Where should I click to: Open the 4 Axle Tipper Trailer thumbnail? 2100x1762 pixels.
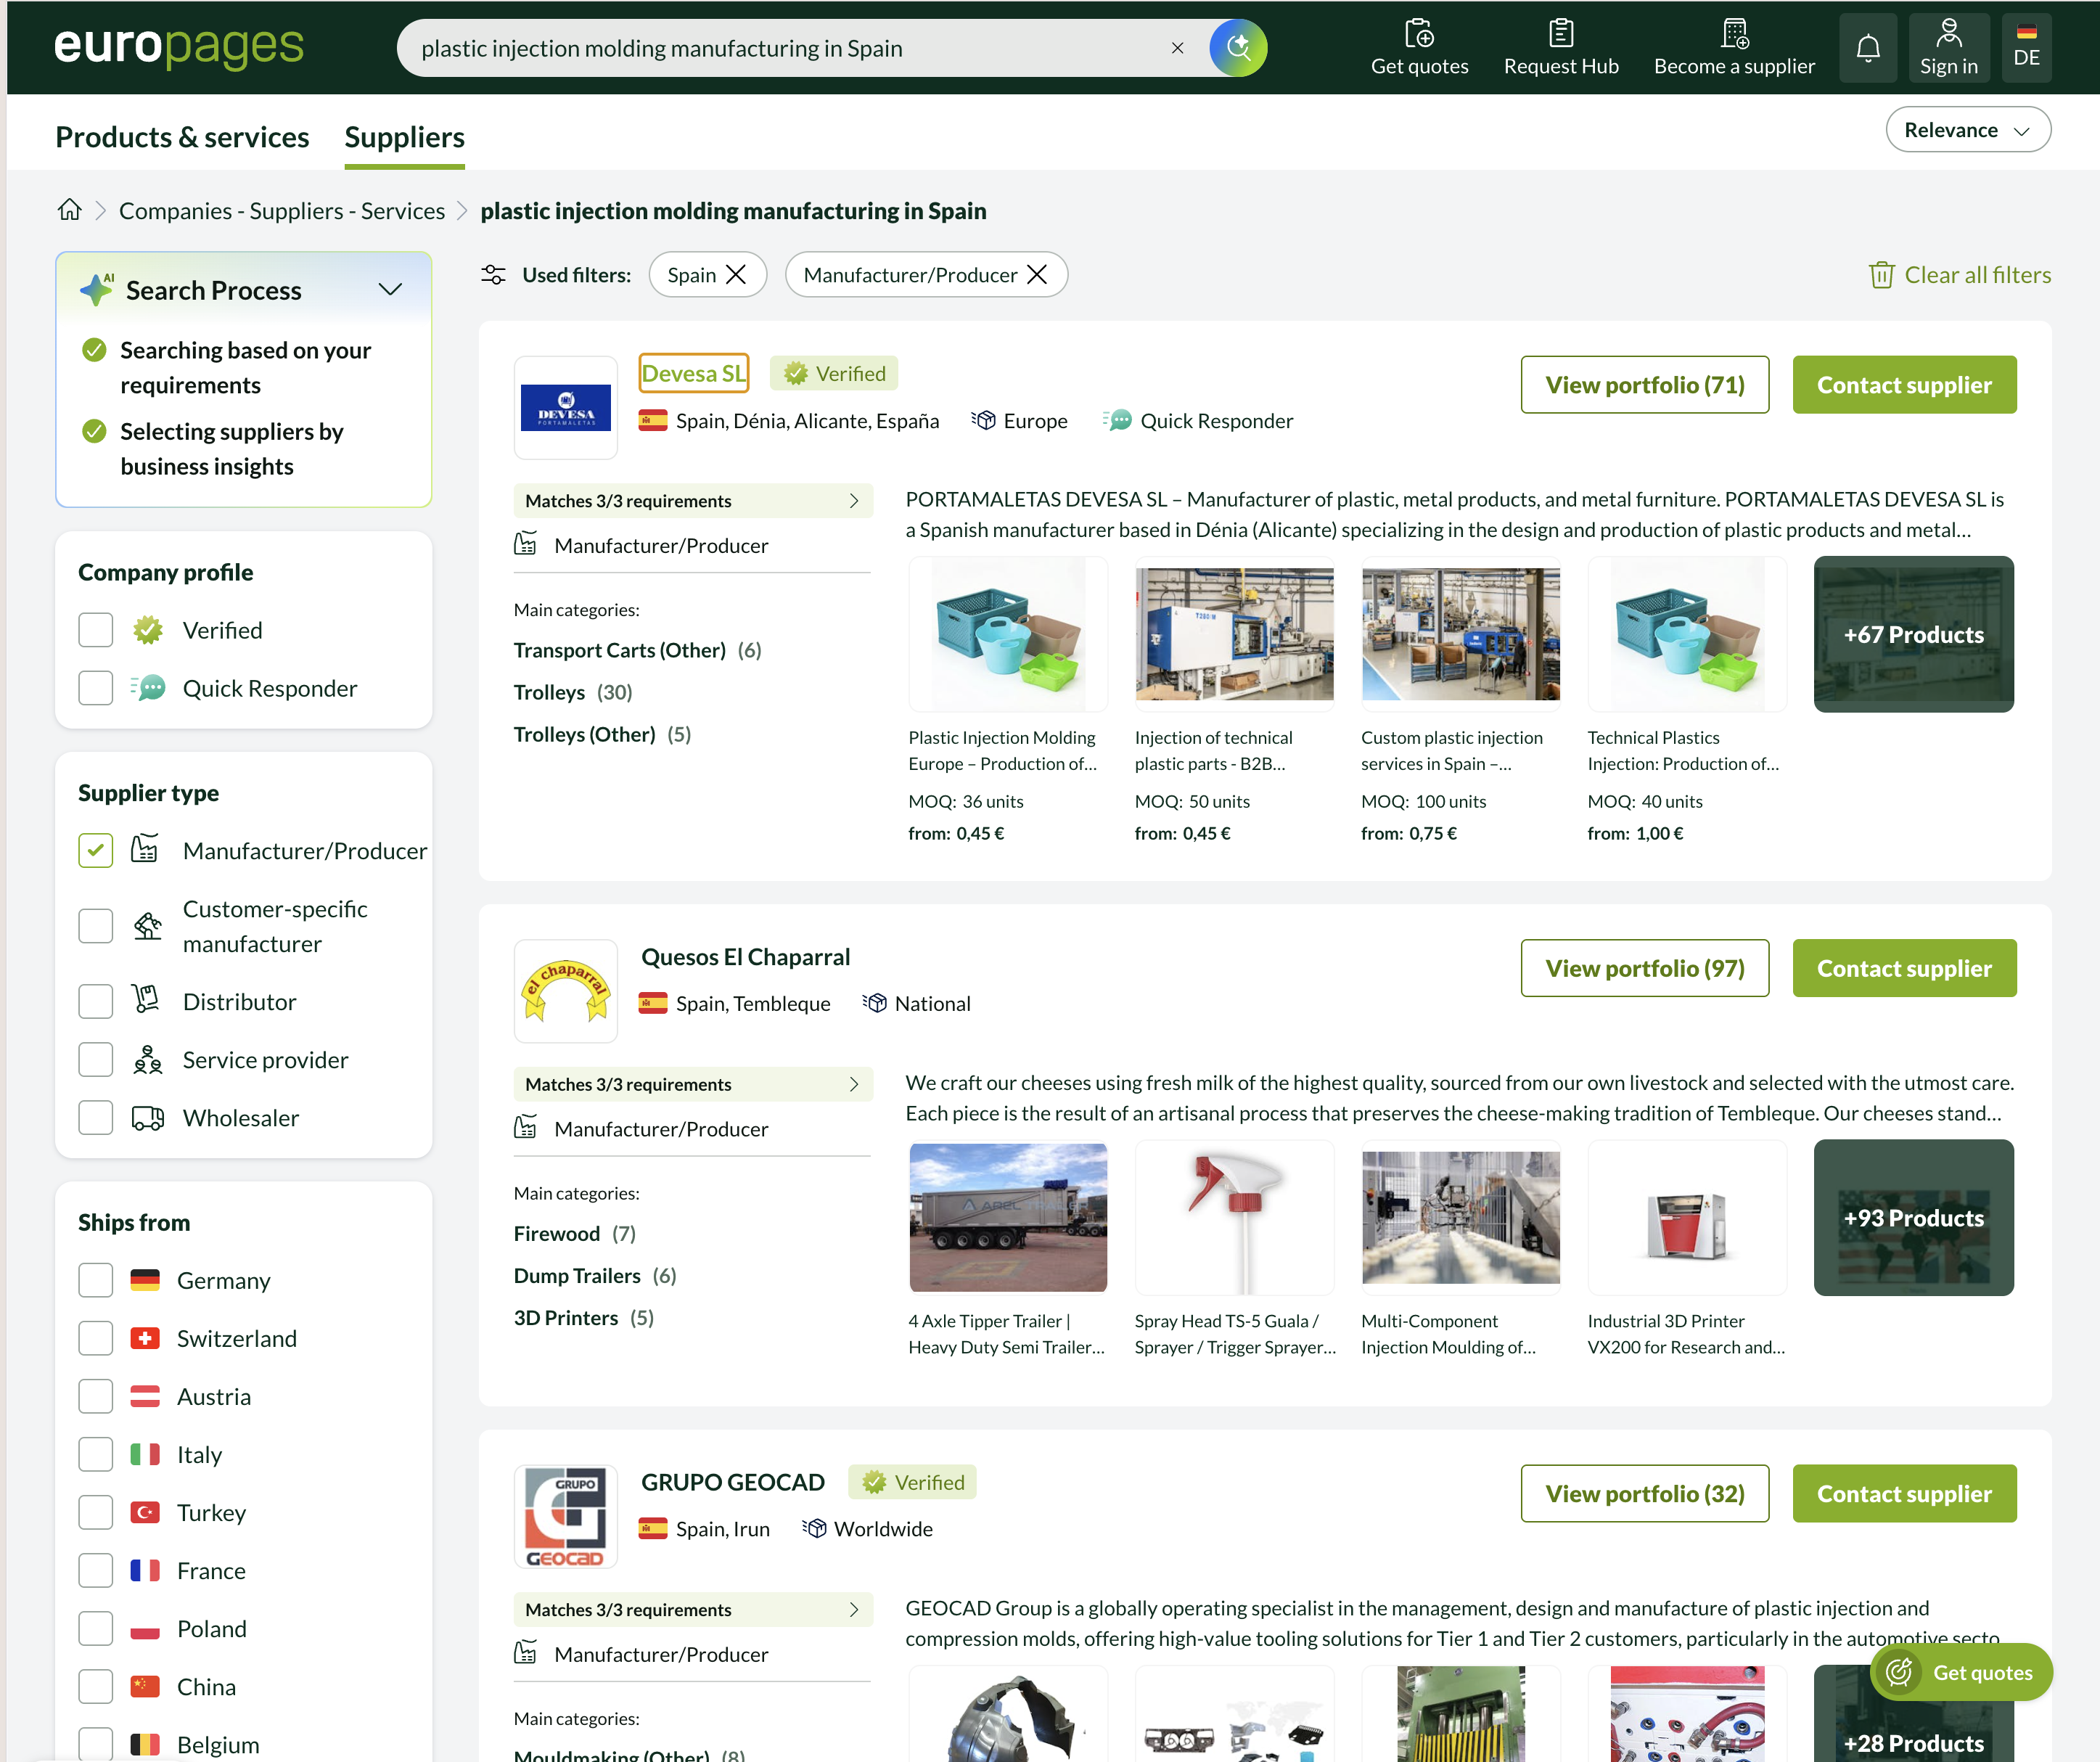click(1008, 1218)
